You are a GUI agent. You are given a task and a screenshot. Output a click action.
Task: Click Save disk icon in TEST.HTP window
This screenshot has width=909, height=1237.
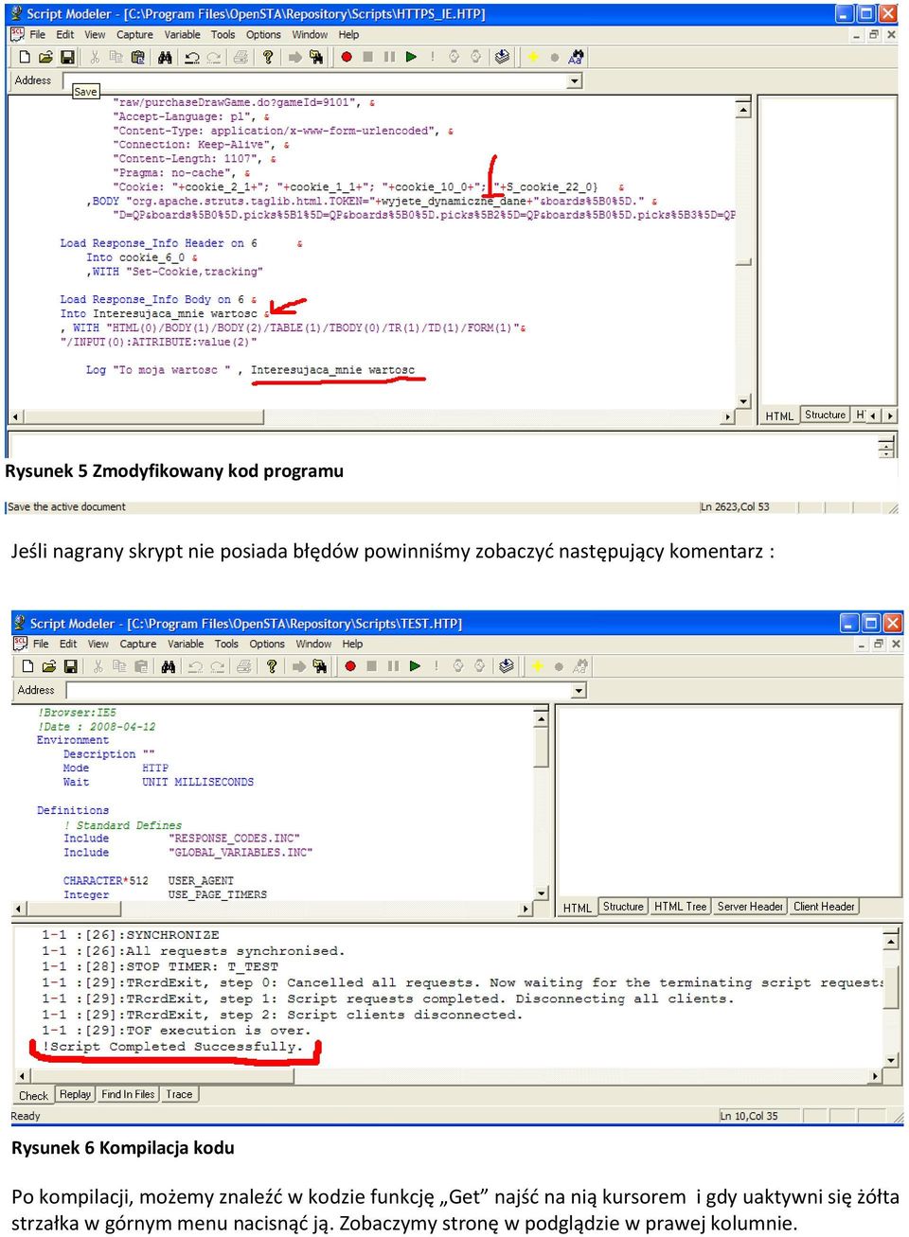(71, 666)
